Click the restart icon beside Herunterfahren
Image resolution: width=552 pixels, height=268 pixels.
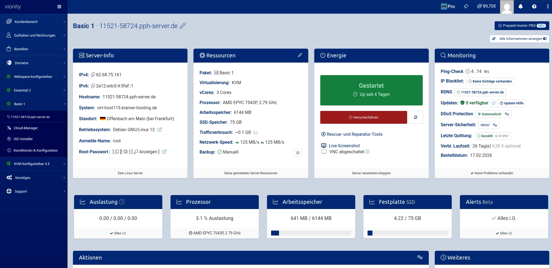tap(415, 117)
